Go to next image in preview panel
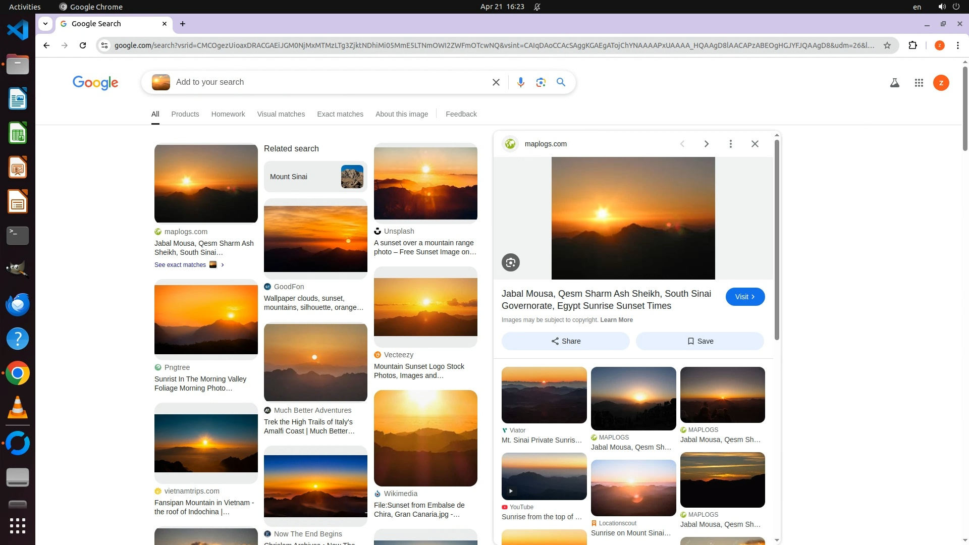This screenshot has height=545, width=969. coord(706,144)
